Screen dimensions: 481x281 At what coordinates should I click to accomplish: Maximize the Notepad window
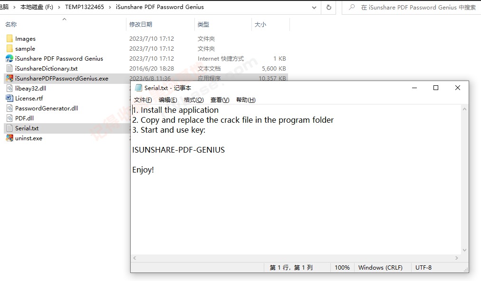pyautogui.click(x=435, y=88)
